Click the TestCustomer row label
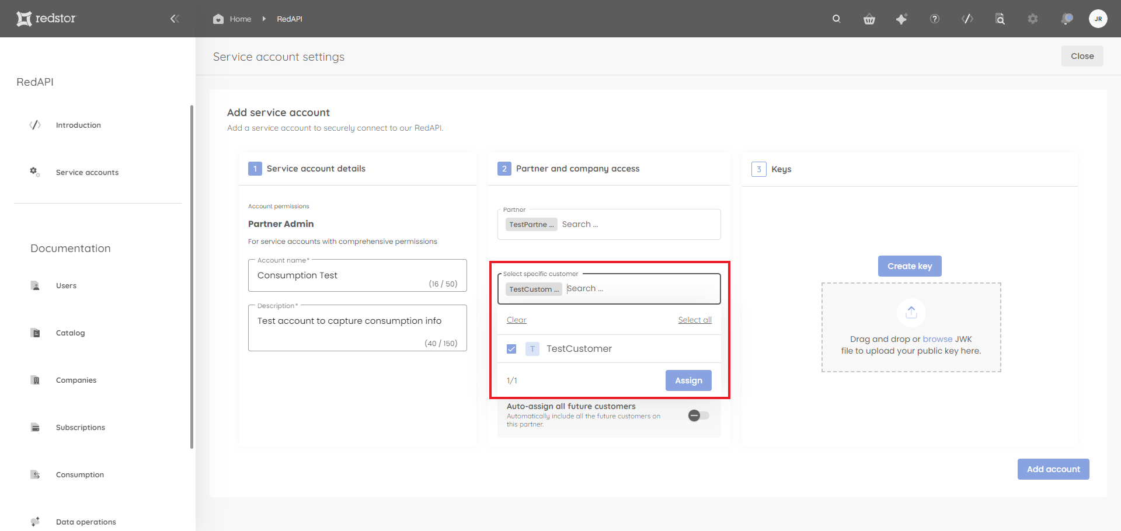This screenshot has height=531, width=1121. (x=579, y=348)
